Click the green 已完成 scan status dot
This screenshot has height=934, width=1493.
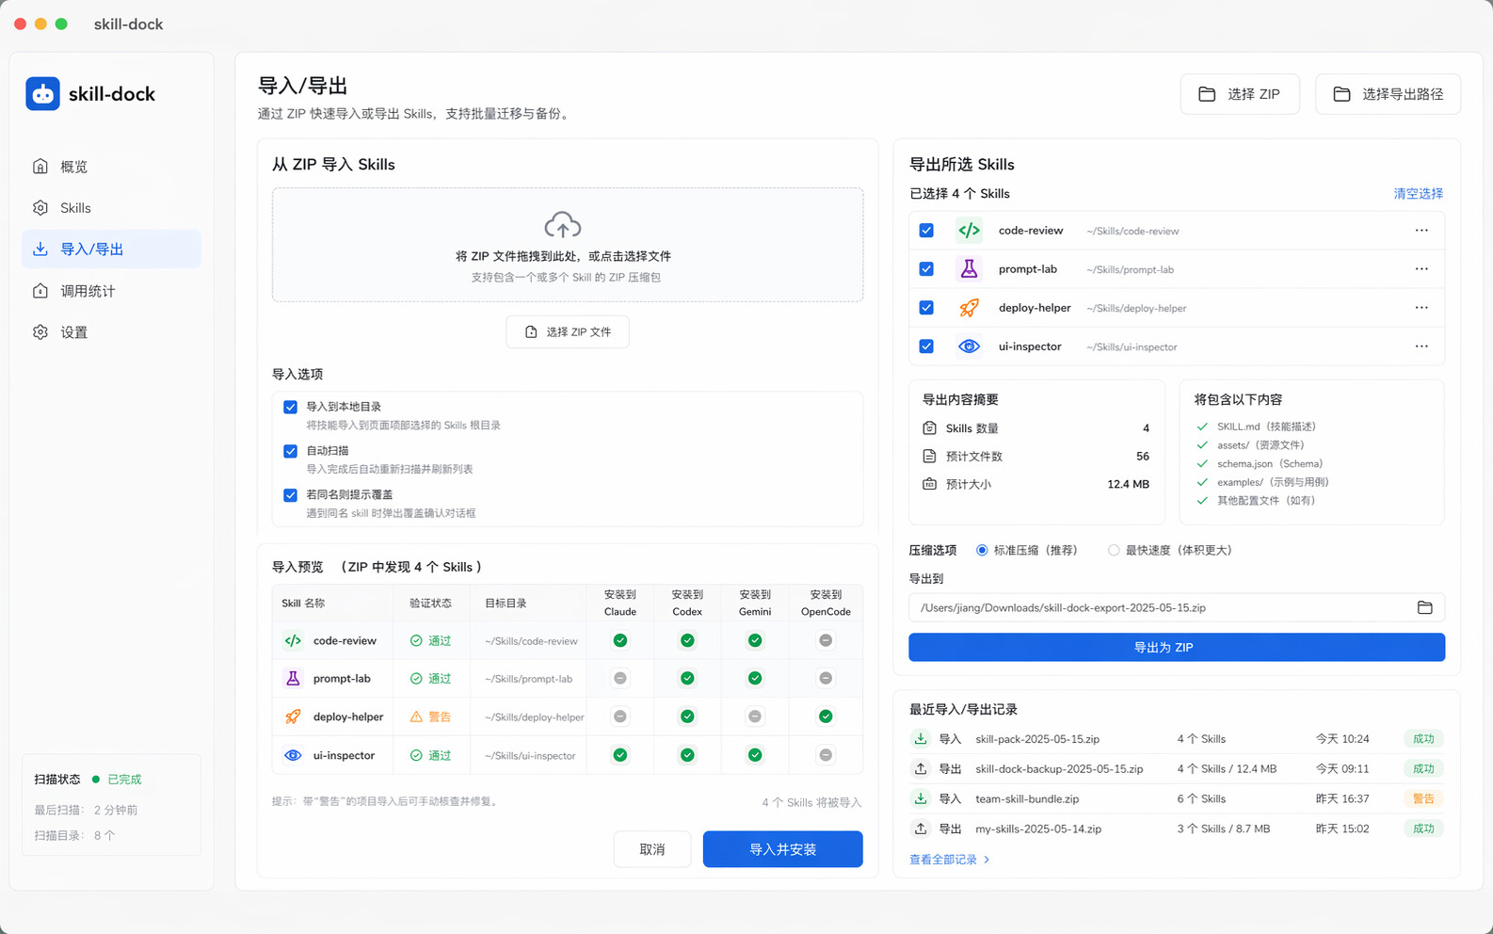tap(96, 780)
